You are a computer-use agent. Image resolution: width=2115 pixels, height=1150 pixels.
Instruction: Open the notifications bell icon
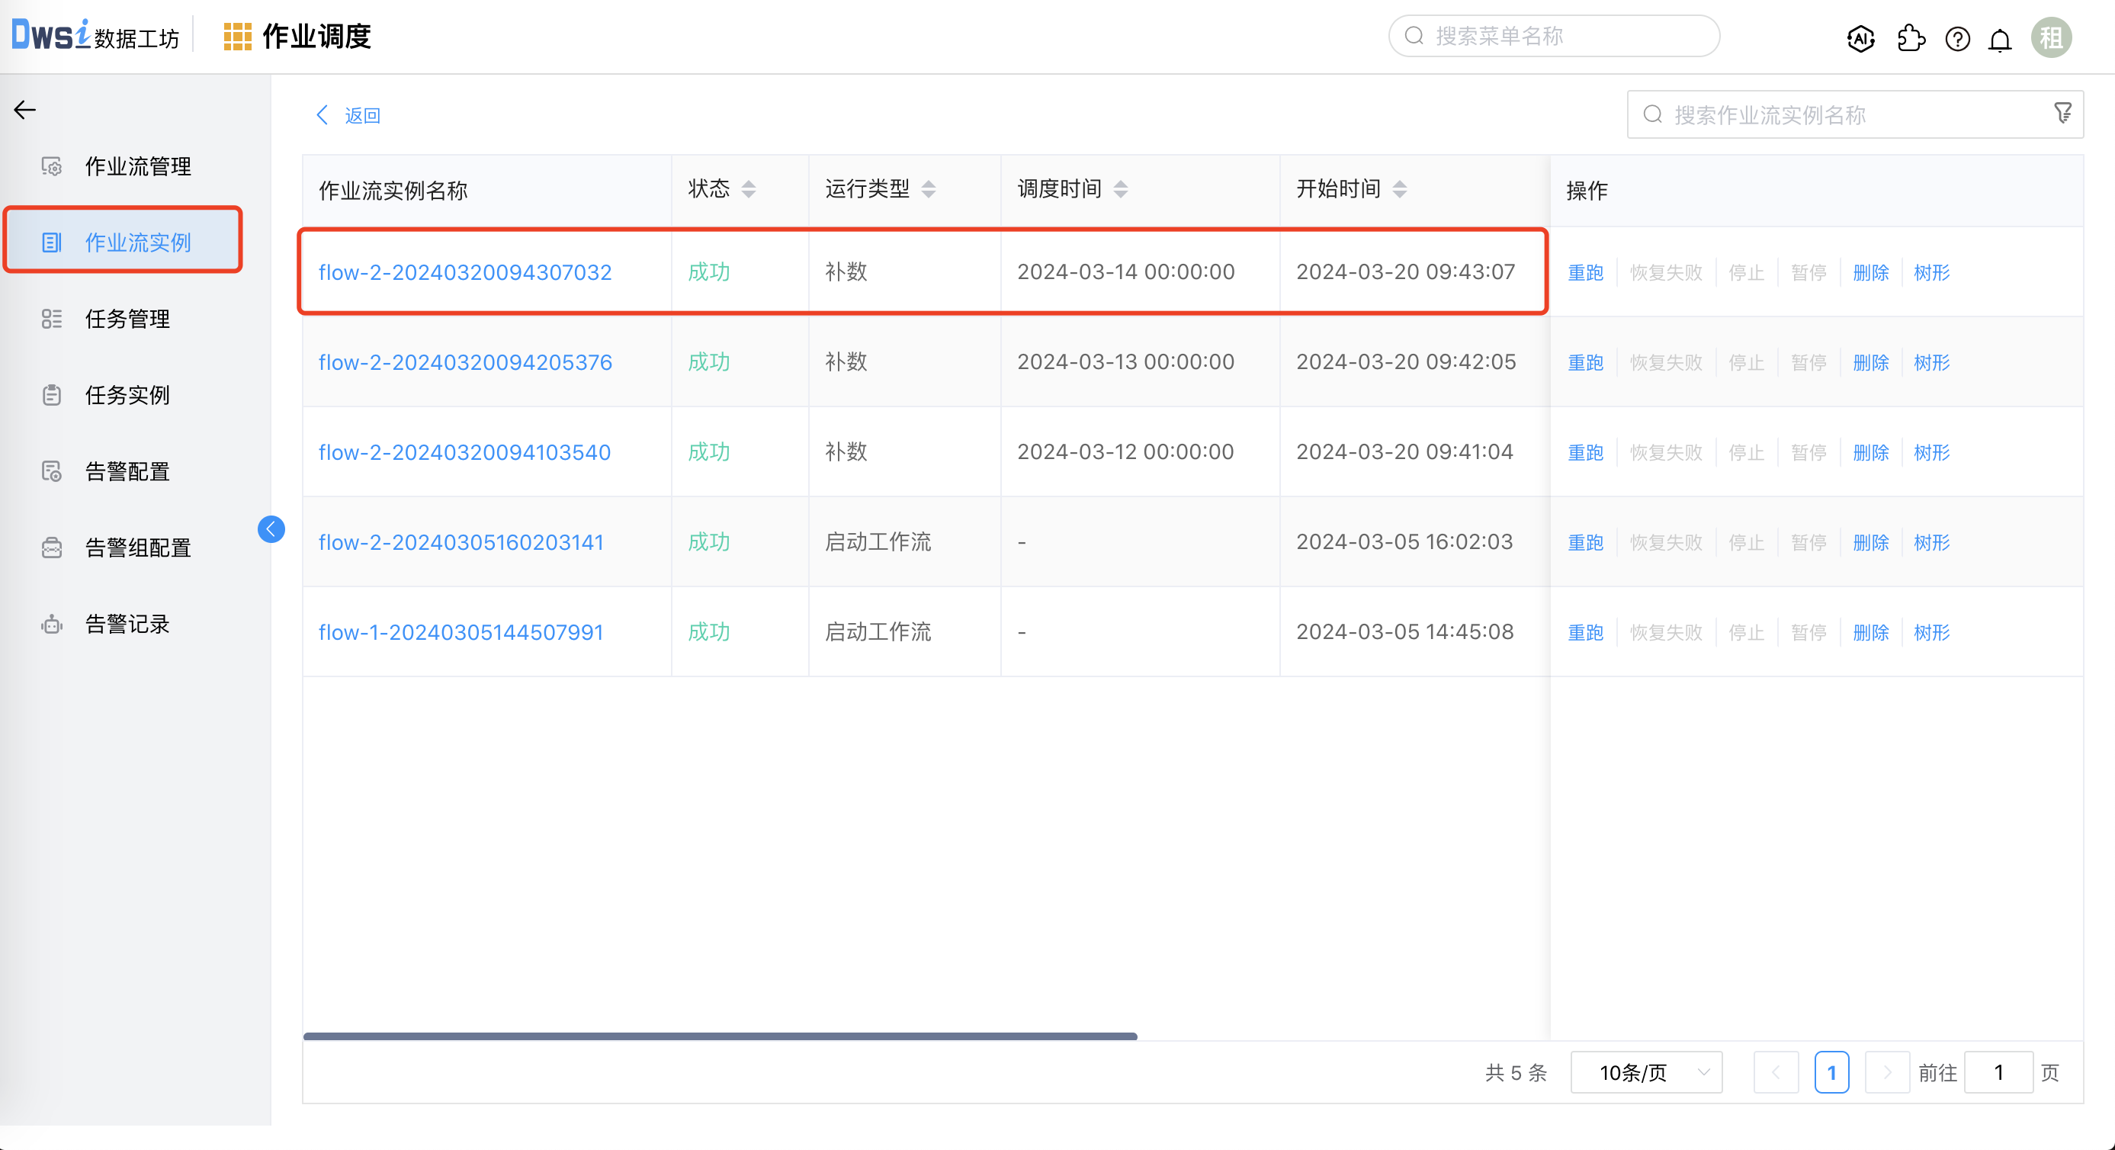point(2000,40)
